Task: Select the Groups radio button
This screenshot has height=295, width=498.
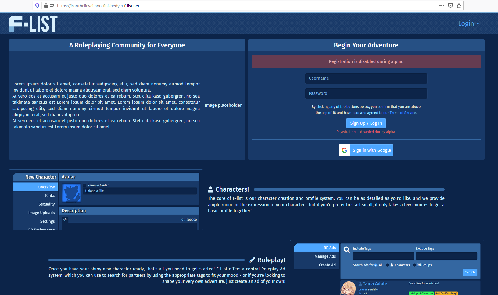Action: pos(414,265)
